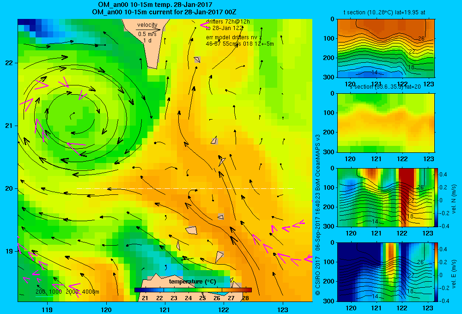Click contour label '26' in temperature section
Viewport: 462px width, 314px height.
pos(421,39)
